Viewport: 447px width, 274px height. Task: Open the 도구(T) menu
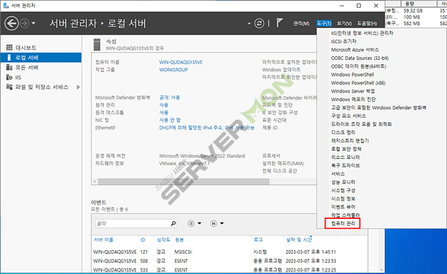tap(324, 24)
